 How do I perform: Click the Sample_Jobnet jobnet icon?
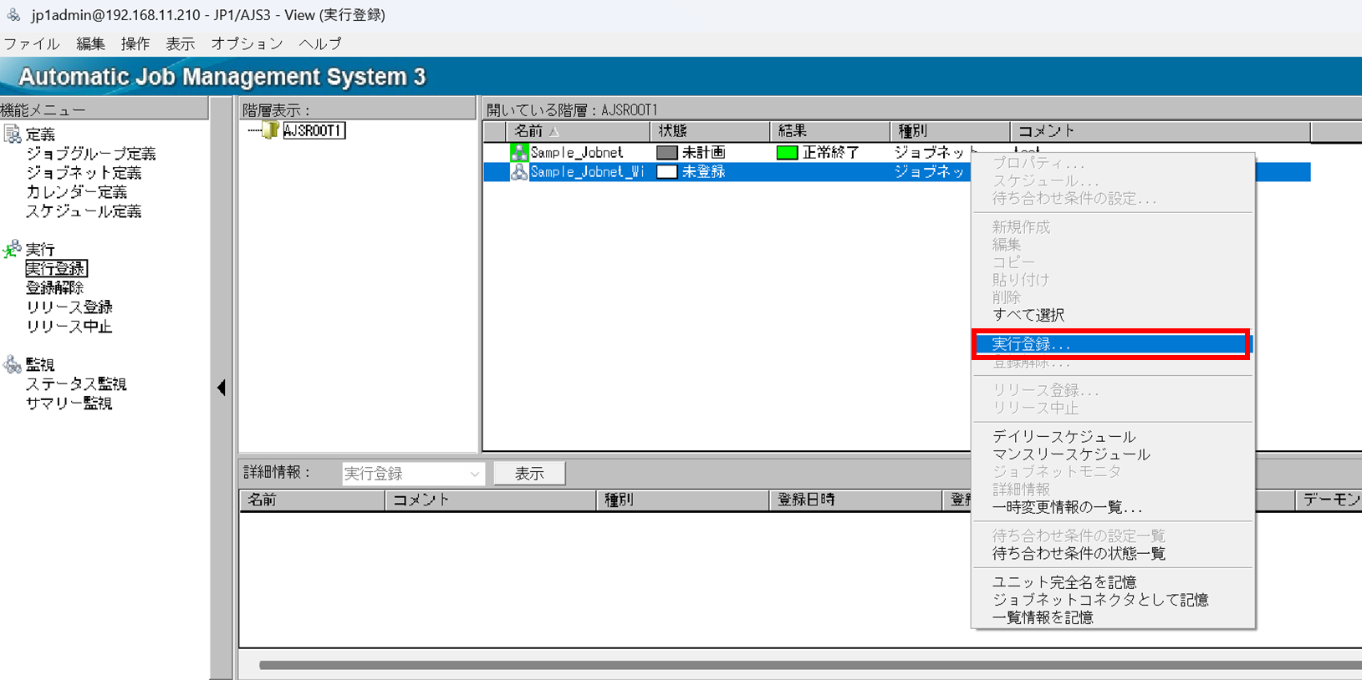click(x=519, y=153)
